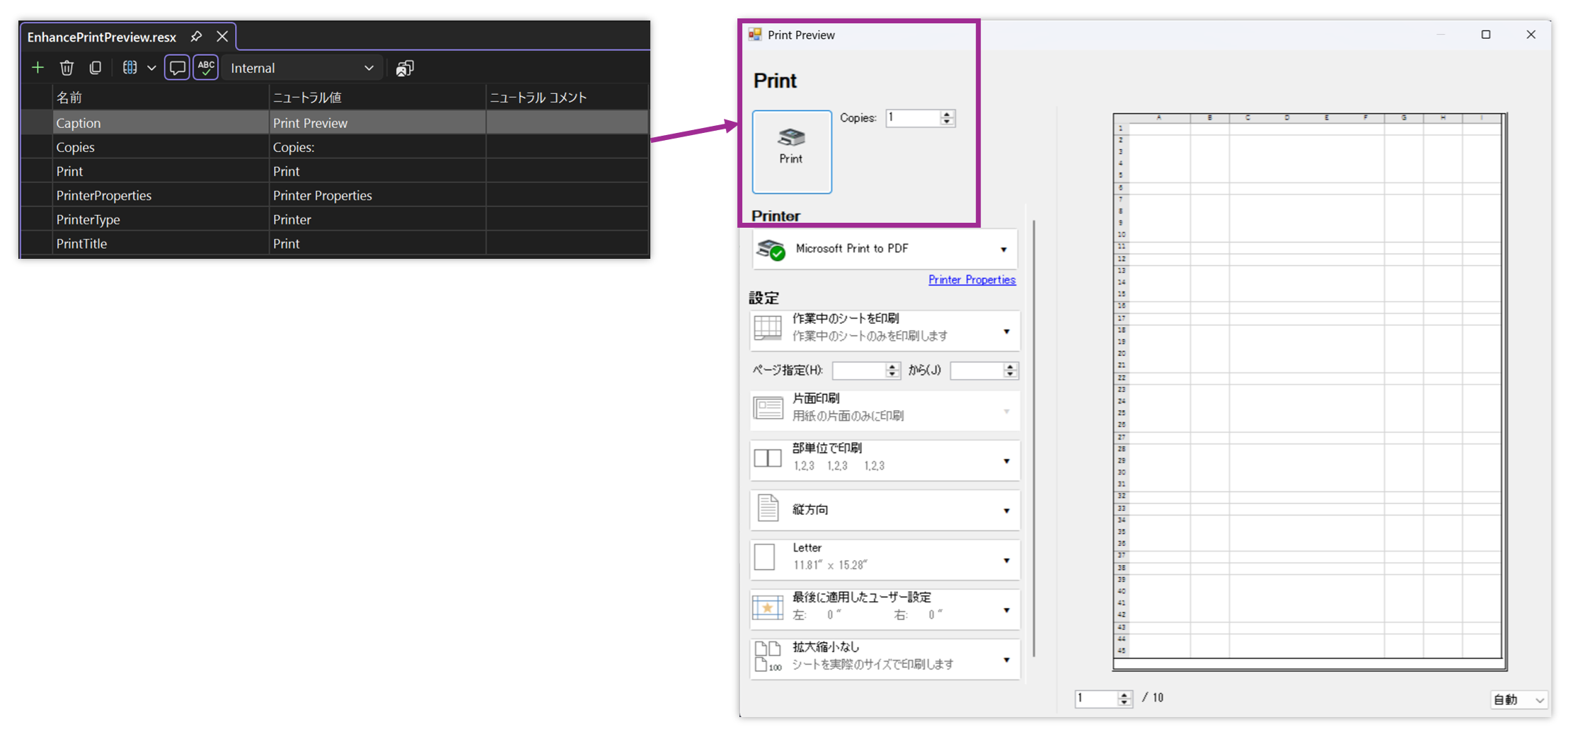Click the Copies number field
The width and height of the screenshot is (1573, 739).
pos(914,118)
